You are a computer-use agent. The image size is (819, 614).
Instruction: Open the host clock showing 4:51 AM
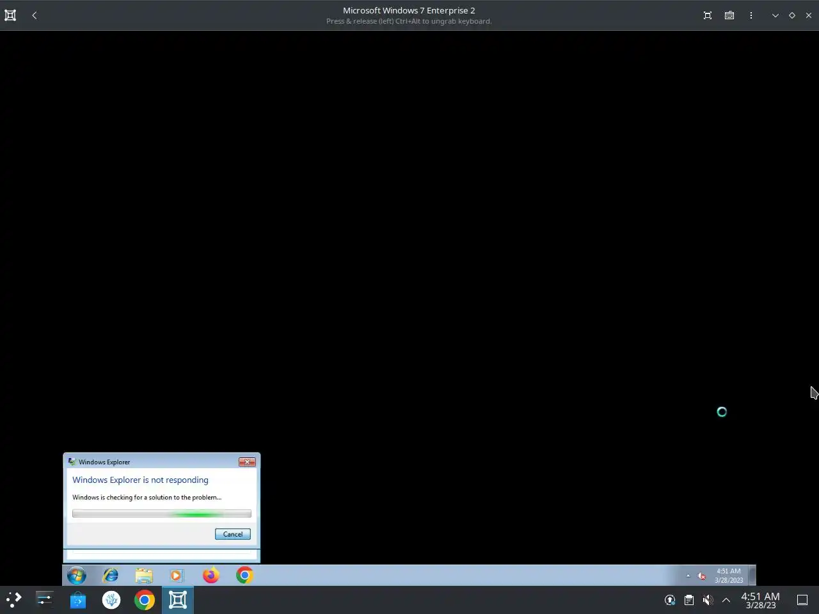click(x=761, y=600)
